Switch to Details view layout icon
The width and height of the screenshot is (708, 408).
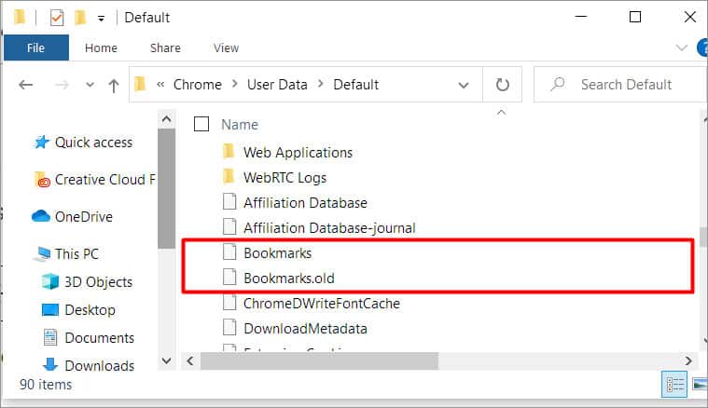tap(674, 385)
